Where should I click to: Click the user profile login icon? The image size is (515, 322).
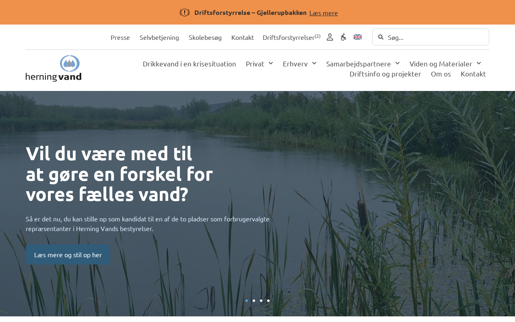pyautogui.click(x=330, y=37)
